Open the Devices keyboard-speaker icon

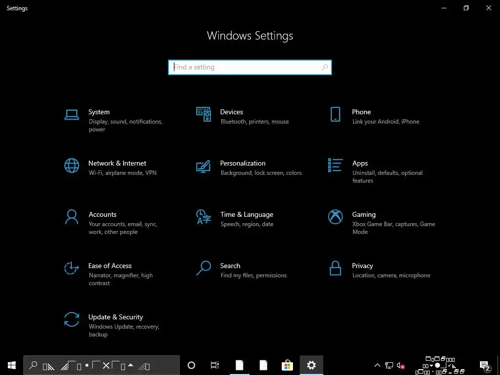point(204,114)
